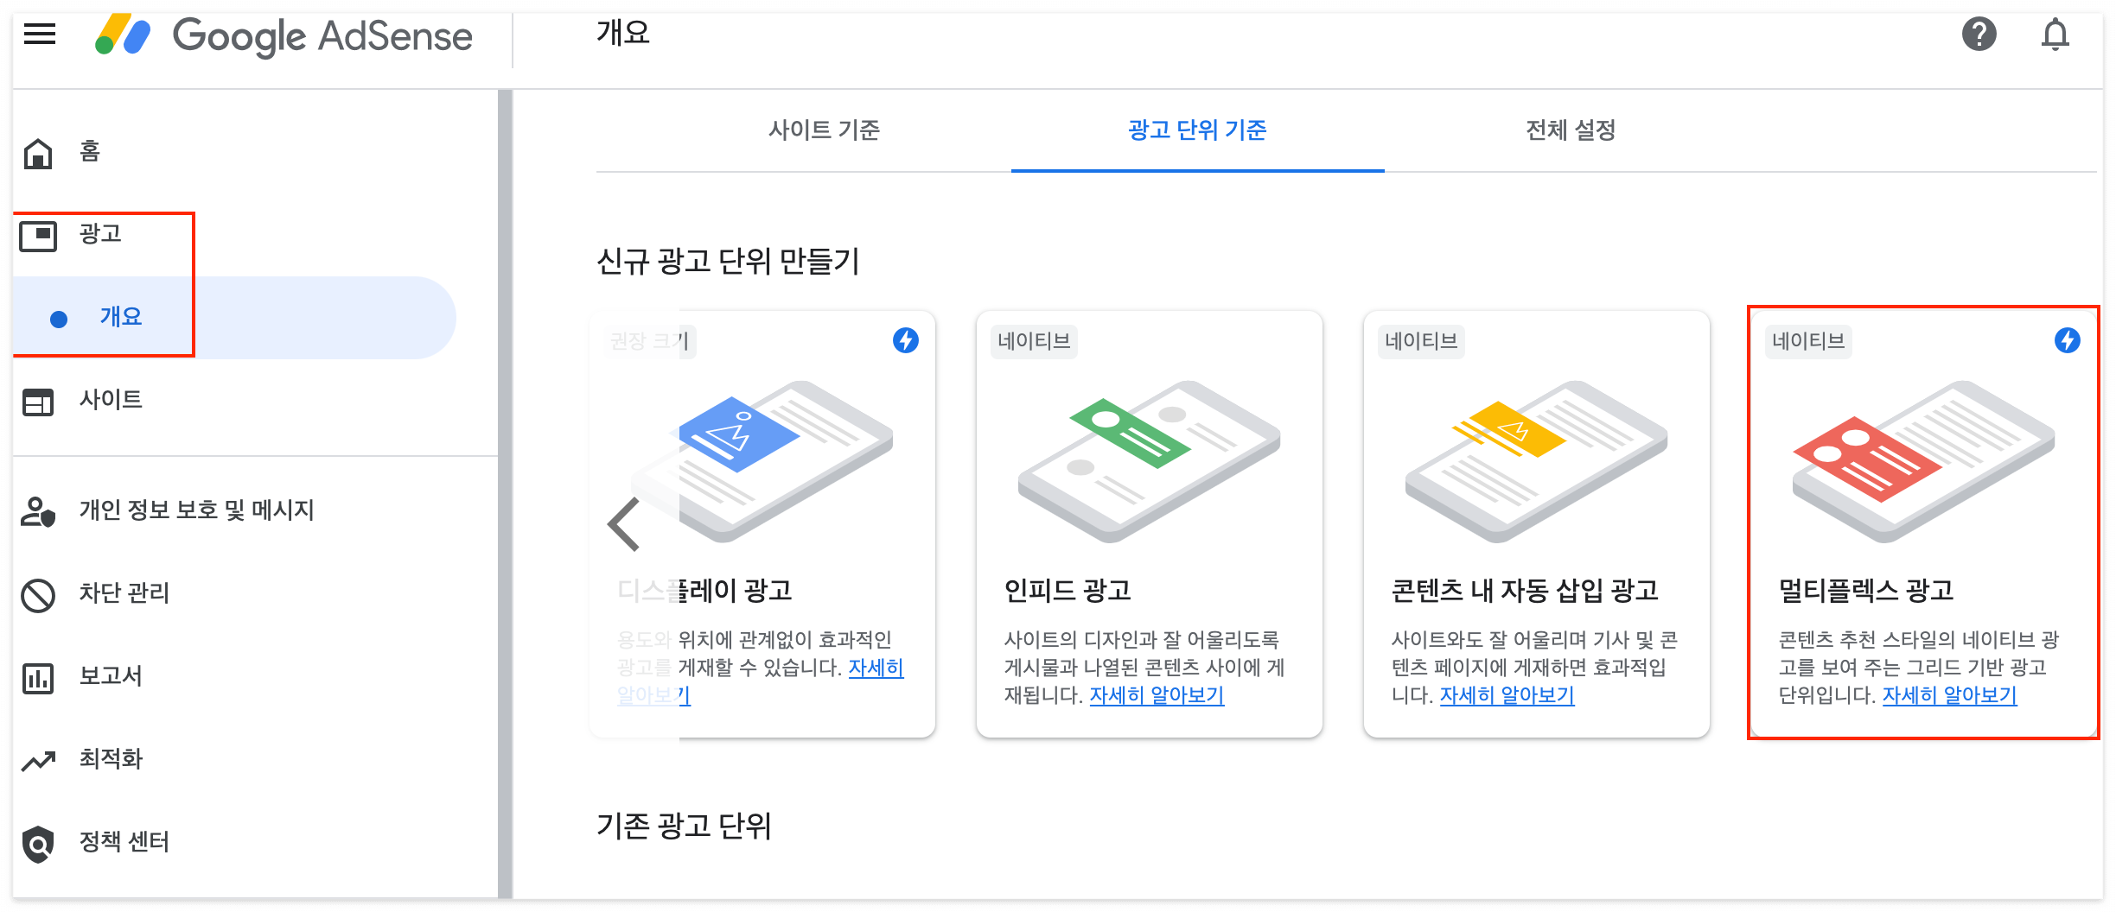
Task: Click the lightning badge on 디스플레이 광고 card
Action: tap(904, 340)
